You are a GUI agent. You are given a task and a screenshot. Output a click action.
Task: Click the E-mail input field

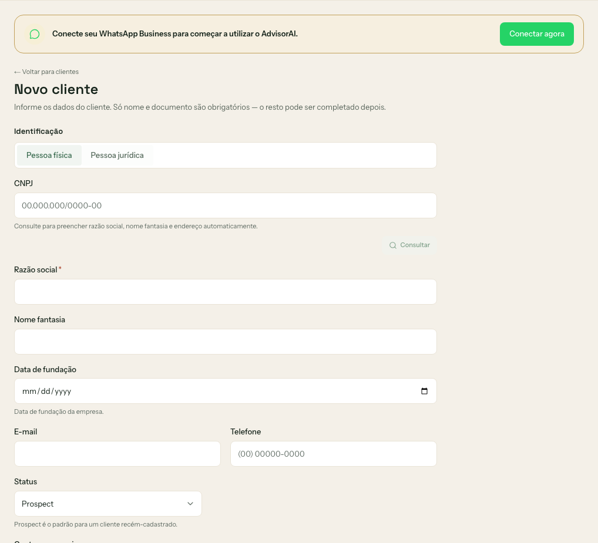click(117, 454)
